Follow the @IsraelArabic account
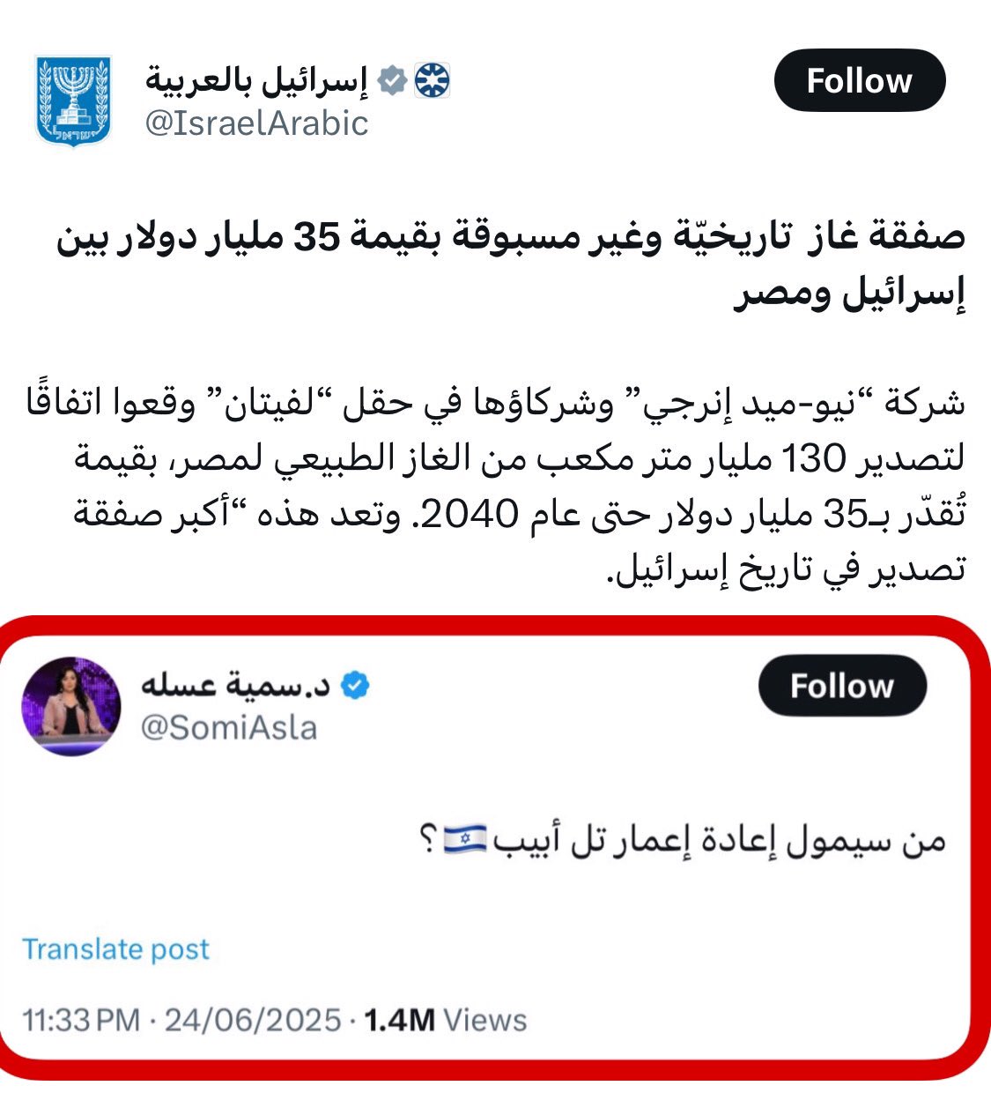The height and width of the screenshot is (1093, 991). pyautogui.click(x=859, y=80)
